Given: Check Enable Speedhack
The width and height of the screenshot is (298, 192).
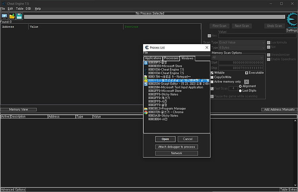Looking at the screenshot, I should (x=269, y=59).
